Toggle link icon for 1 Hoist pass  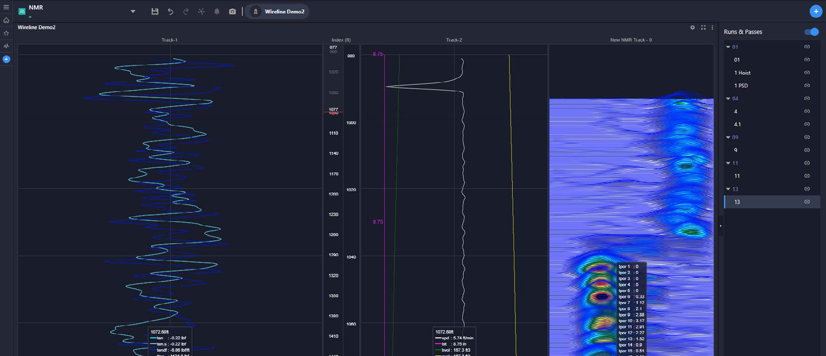pos(806,73)
